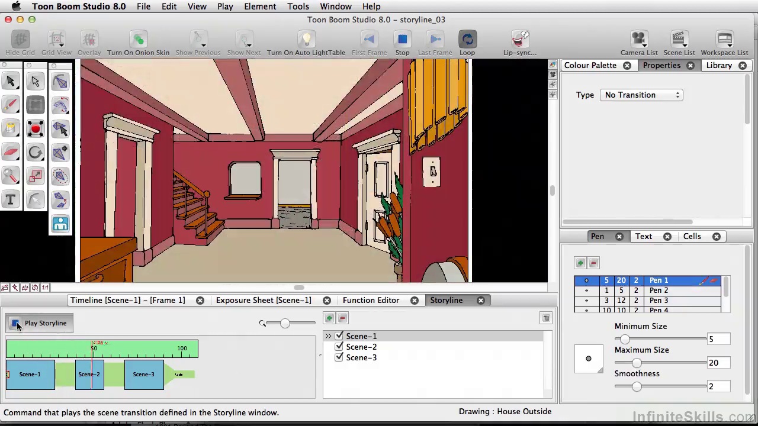Close the Storyline tab

(480, 300)
